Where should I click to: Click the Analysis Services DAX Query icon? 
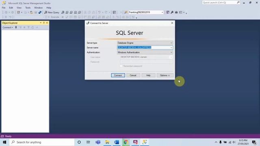80,13
